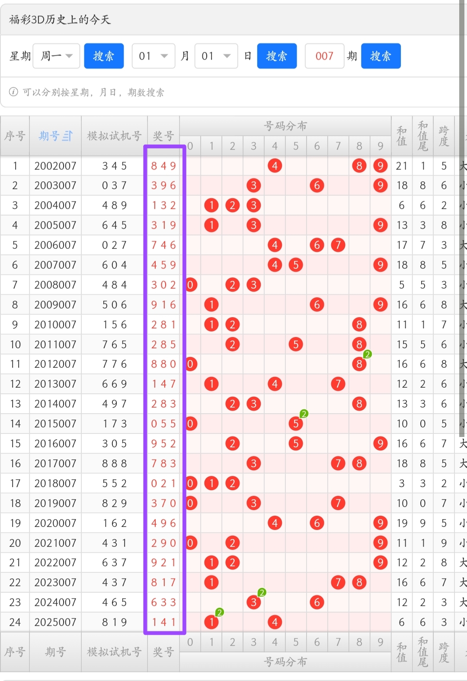Screen dimensions: 467x681
Task: Select the issue number 2007007
Action: click(55, 265)
